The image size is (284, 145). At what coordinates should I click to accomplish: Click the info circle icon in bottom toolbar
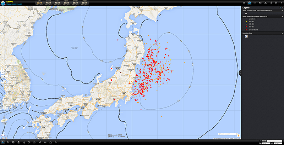(x=13, y=142)
